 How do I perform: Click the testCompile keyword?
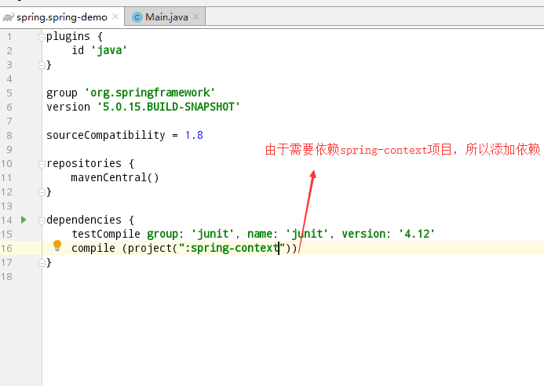tap(106, 234)
